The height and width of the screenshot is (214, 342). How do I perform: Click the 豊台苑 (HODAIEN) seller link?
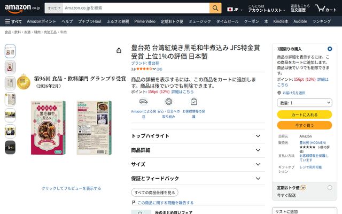click(313, 143)
